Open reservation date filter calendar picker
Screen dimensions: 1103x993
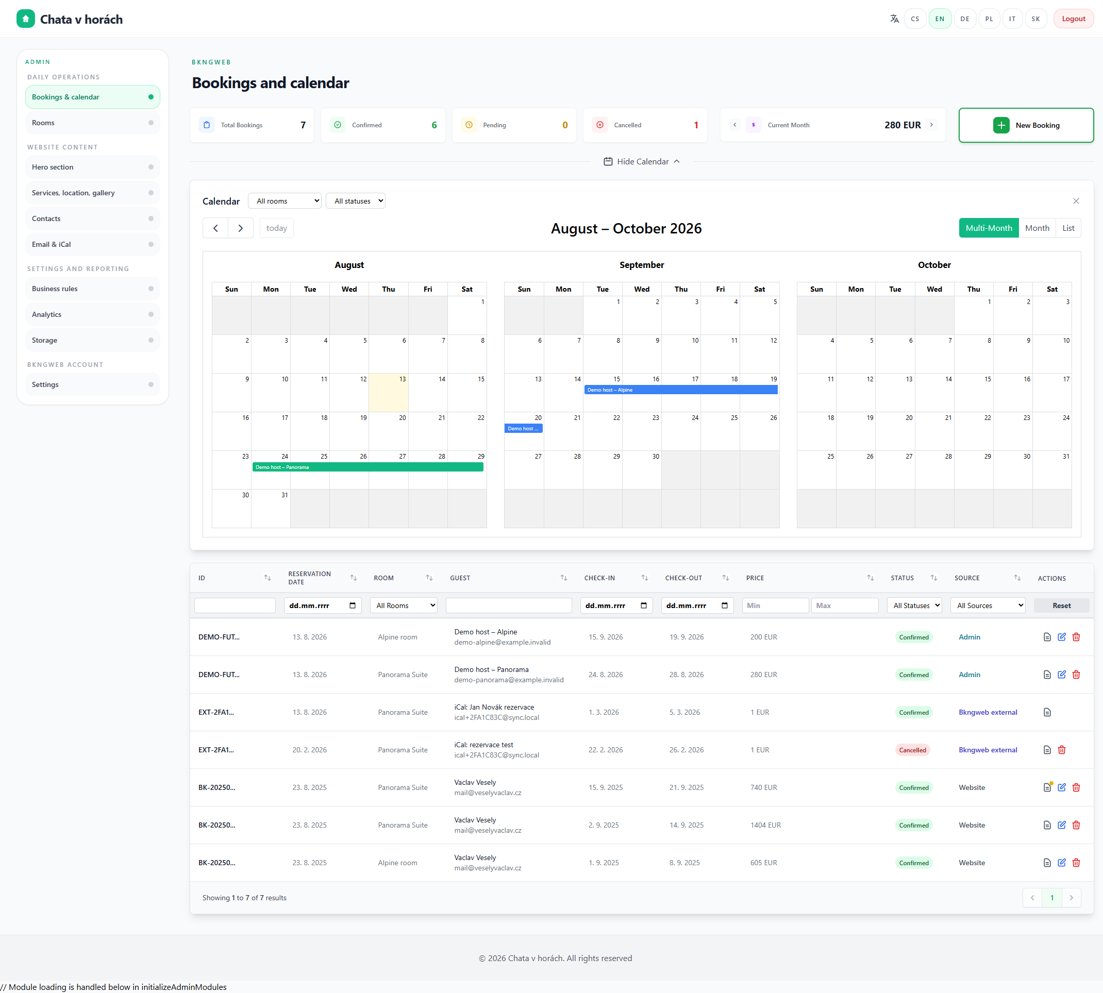352,605
